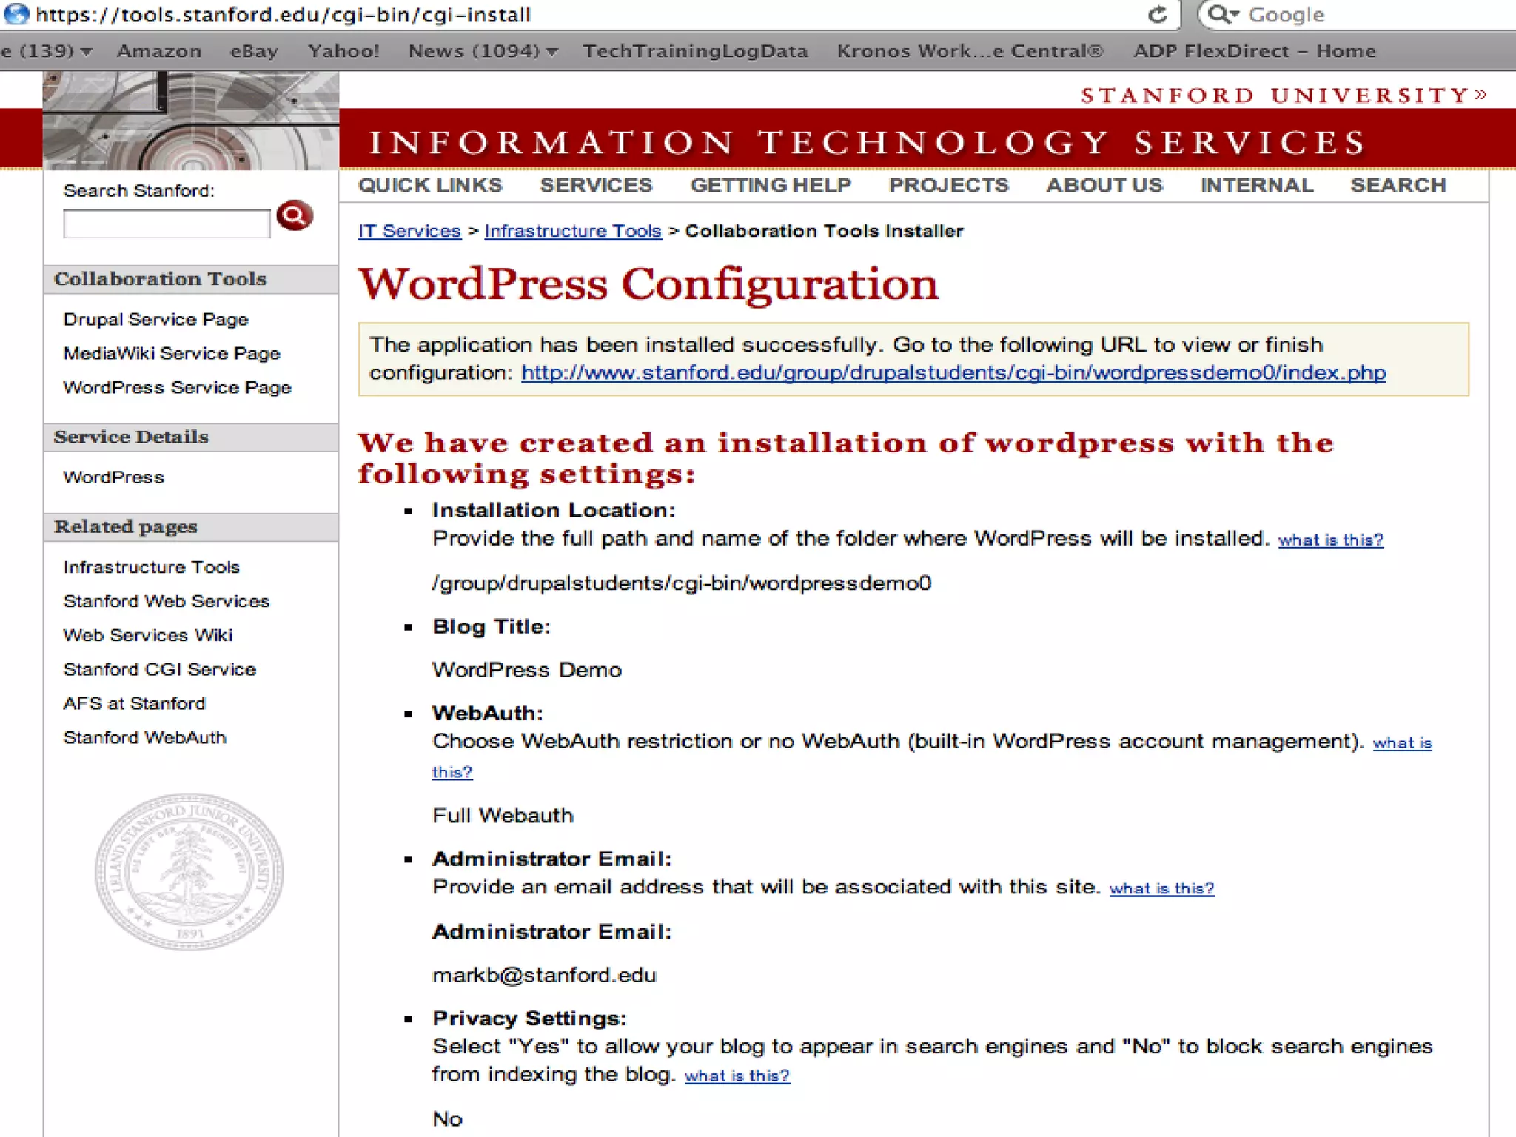
Task: Open the GETTING HELP navigation menu
Action: pyautogui.click(x=771, y=185)
